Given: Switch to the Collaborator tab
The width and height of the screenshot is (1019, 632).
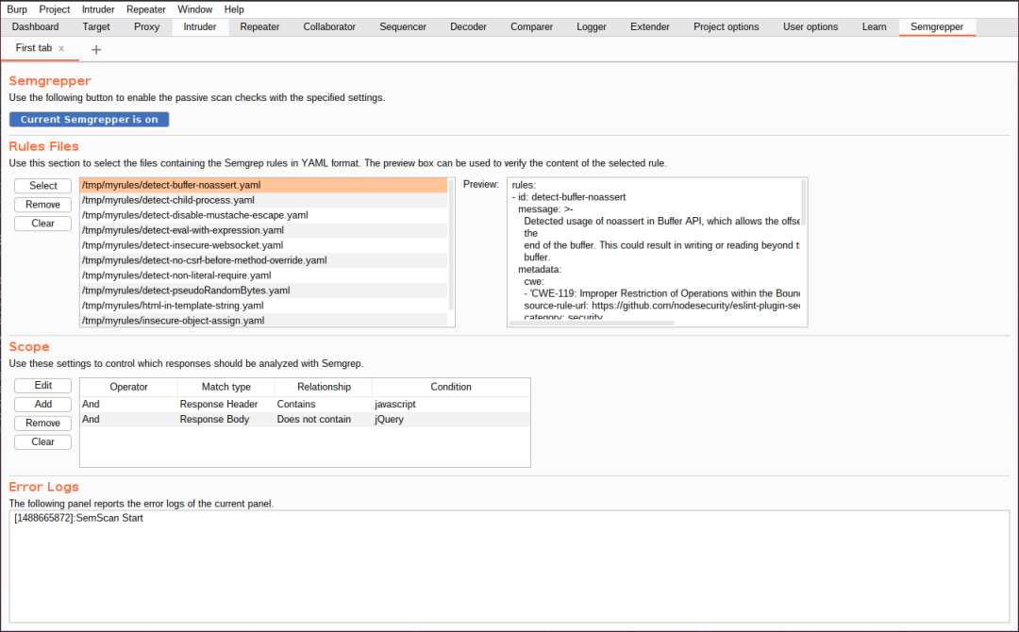Looking at the screenshot, I should tap(329, 26).
